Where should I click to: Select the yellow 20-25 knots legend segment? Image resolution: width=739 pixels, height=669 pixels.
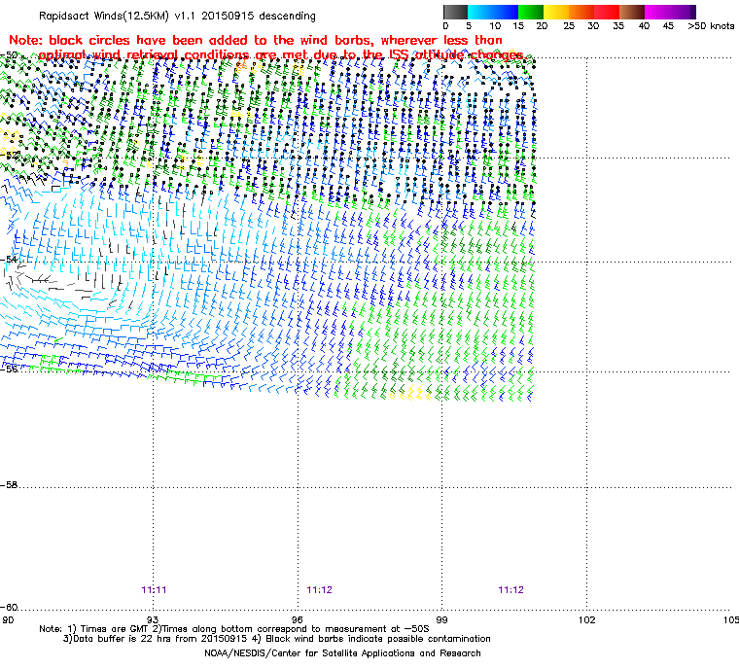(556, 12)
